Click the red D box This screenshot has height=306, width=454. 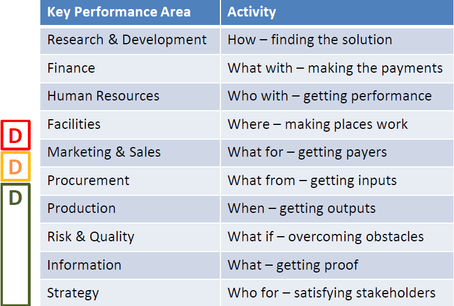click(16, 135)
